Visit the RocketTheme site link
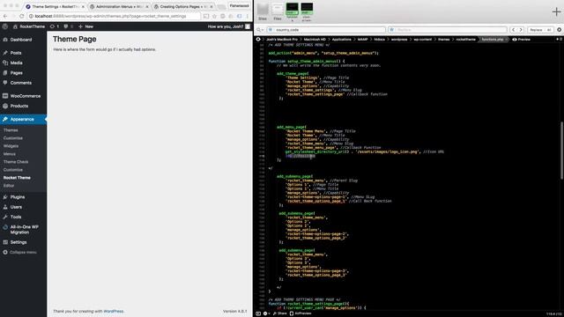 29,26
